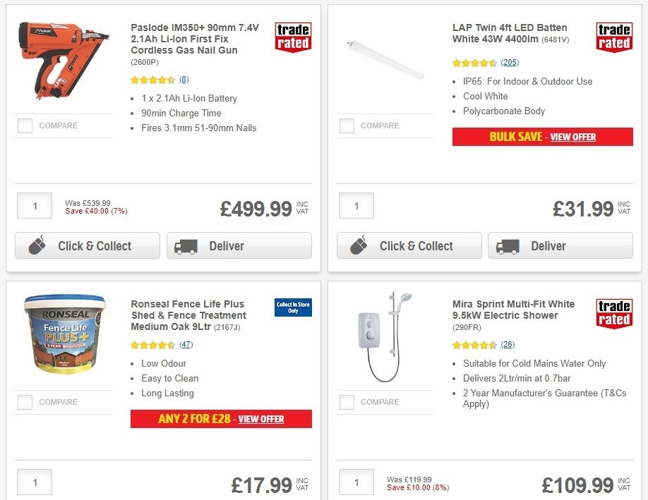648x500 pixels.
Task: Click star rating for Mira Sprint shower
Action: [473, 345]
